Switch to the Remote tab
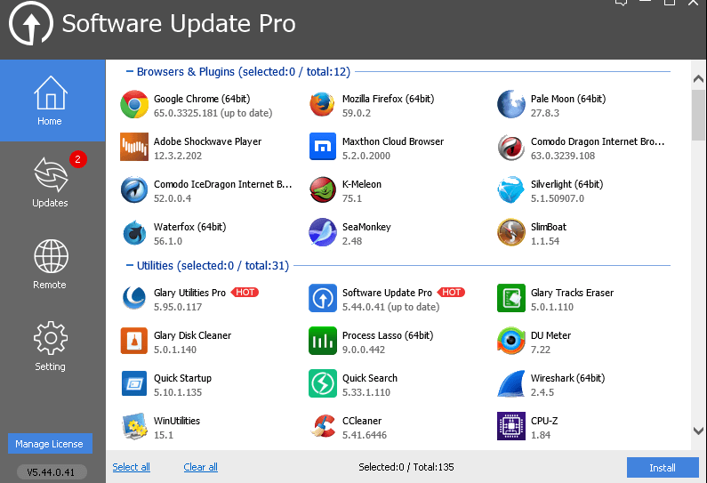The width and height of the screenshot is (707, 483). (50, 264)
